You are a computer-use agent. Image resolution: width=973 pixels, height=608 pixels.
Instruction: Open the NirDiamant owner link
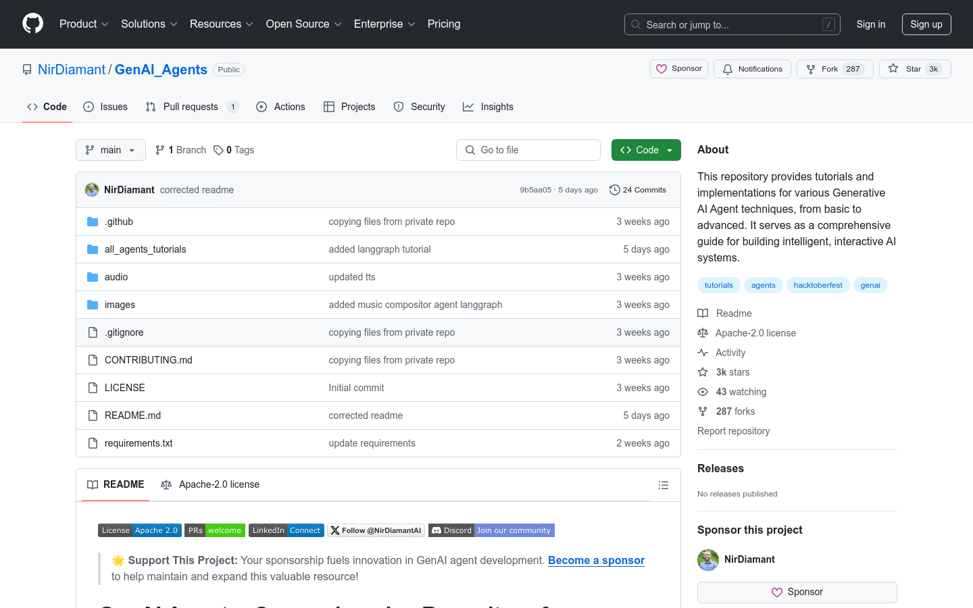pyautogui.click(x=72, y=70)
